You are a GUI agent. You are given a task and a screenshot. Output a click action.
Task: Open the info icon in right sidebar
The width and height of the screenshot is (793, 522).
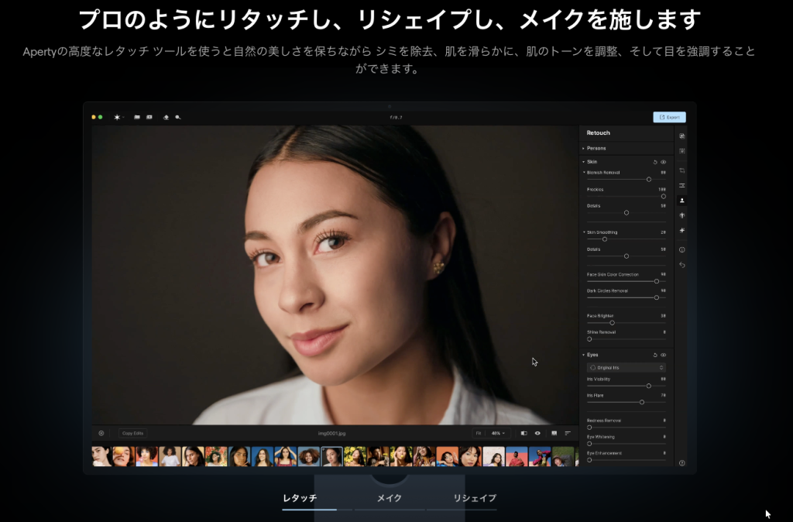[x=682, y=249]
